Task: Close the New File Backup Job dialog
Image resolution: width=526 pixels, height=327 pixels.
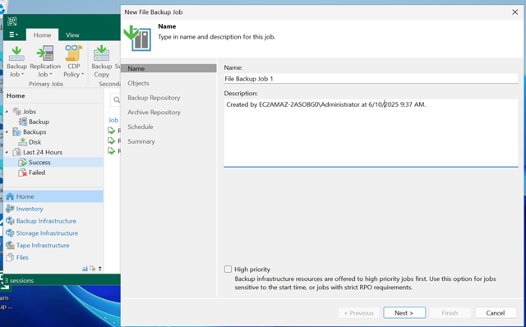Action: pos(515,12)
